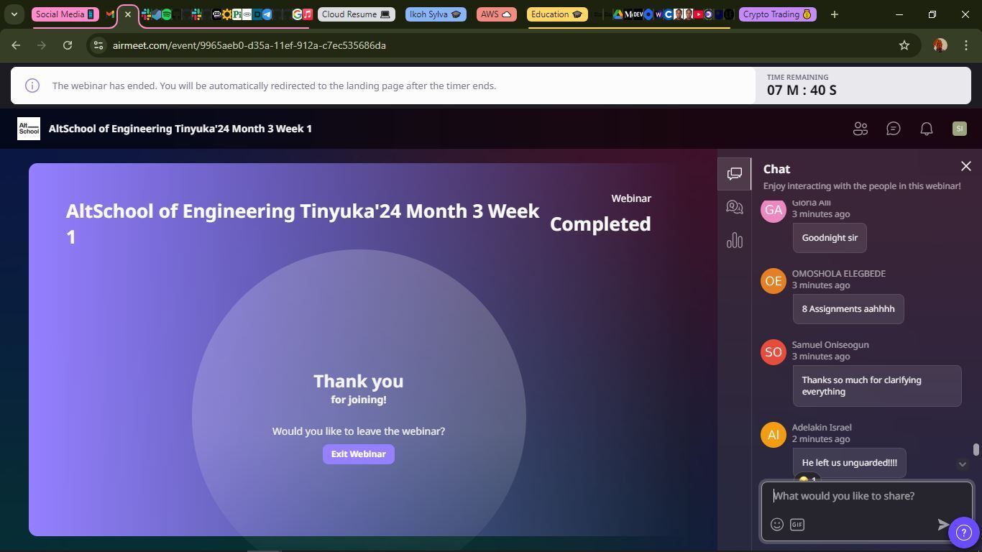Viewport: 982px width, 552px height.
Task: Open the GIF picker in chat box
Action: pyautogui.click(x=797, y=525)
